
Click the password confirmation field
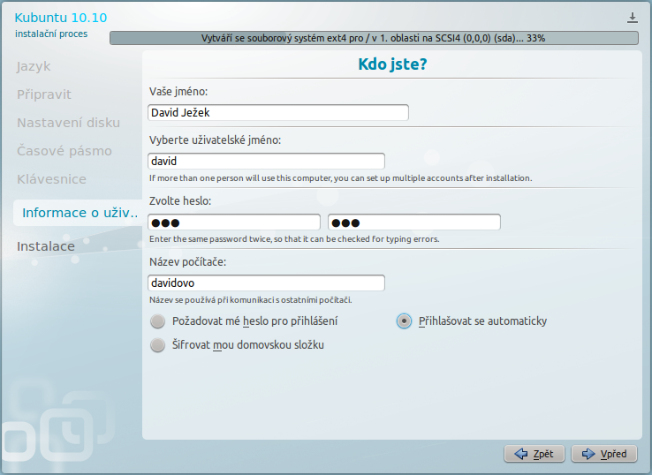414,222
